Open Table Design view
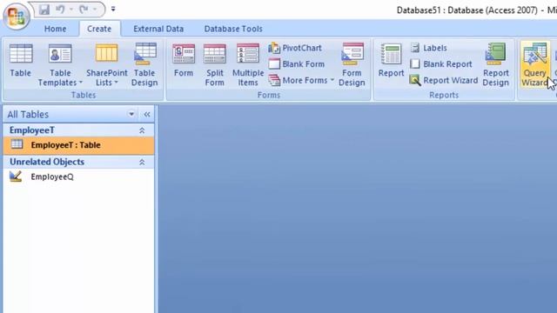 click(144, 65)
